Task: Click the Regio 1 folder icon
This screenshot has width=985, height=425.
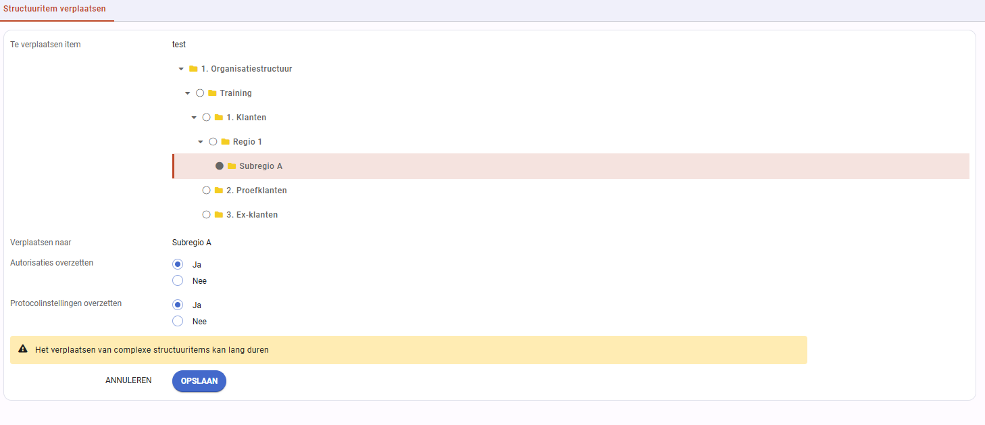Action: click(226, 142)
